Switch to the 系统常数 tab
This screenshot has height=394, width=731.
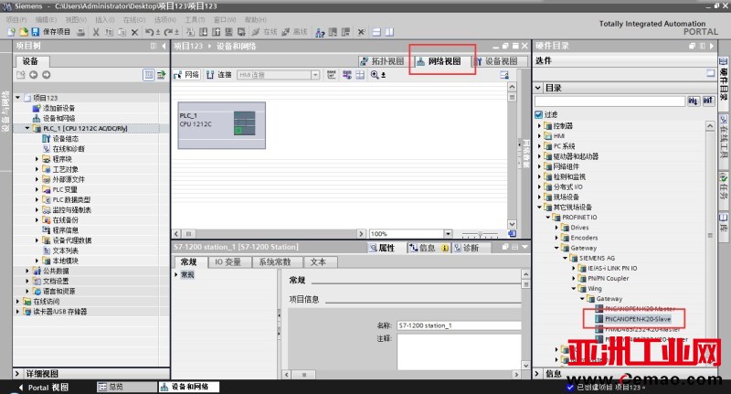(275, 262)
